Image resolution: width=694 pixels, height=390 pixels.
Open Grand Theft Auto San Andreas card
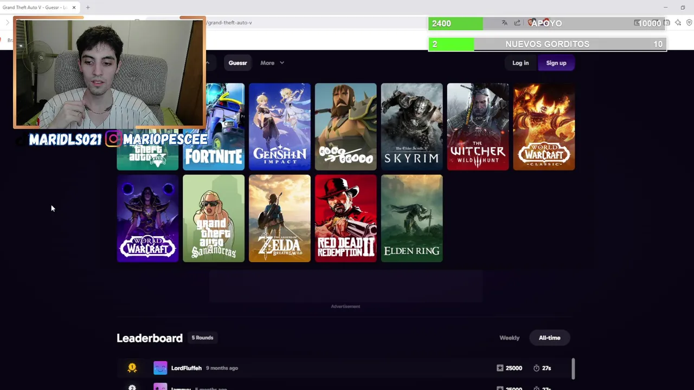tap(214, 218)
